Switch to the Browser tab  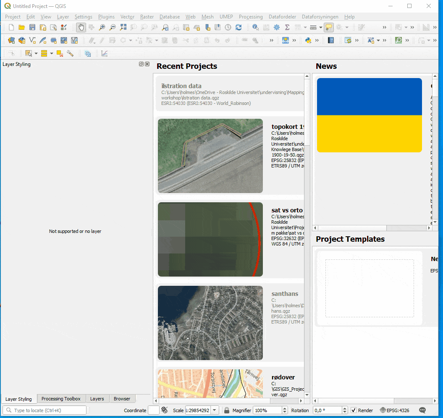pyautogui.click(x=122, y=399)
